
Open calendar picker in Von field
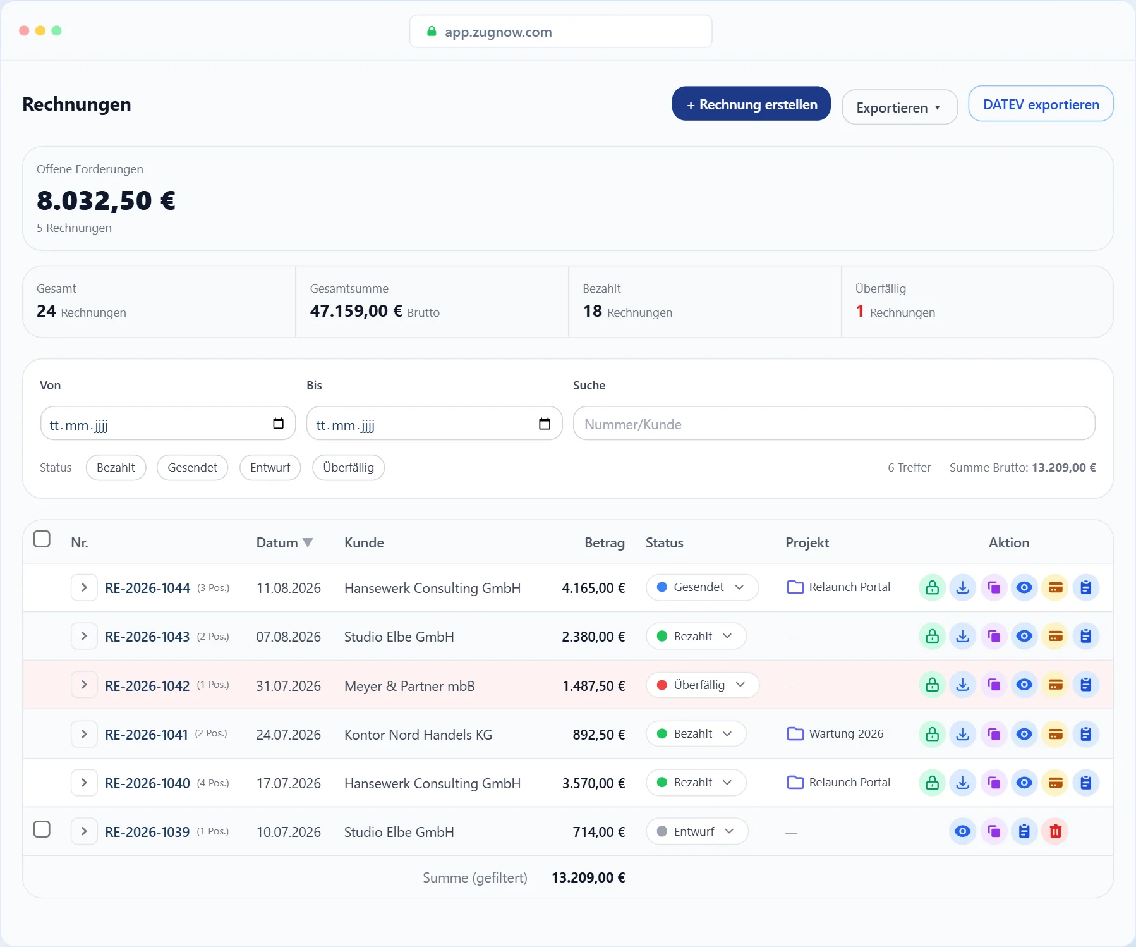(278, 424)
